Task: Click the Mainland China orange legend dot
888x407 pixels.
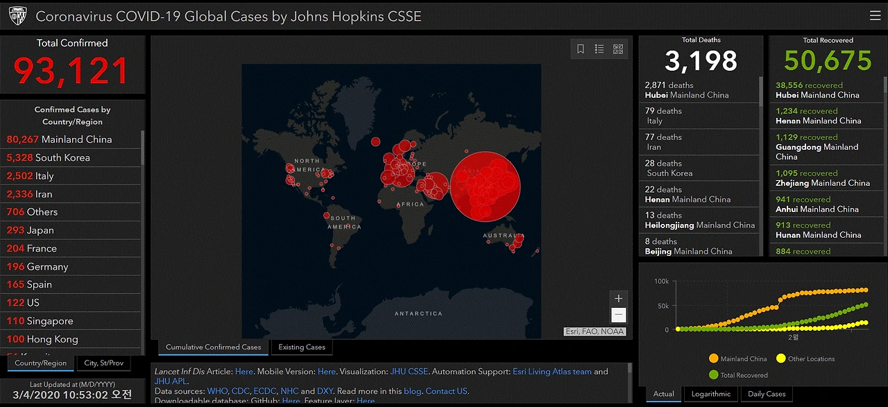Action: (x=713, y=358)
